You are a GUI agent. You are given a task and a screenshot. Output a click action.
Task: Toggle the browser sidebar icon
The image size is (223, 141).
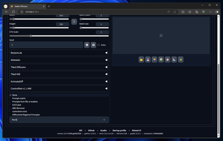pos(217,12)
